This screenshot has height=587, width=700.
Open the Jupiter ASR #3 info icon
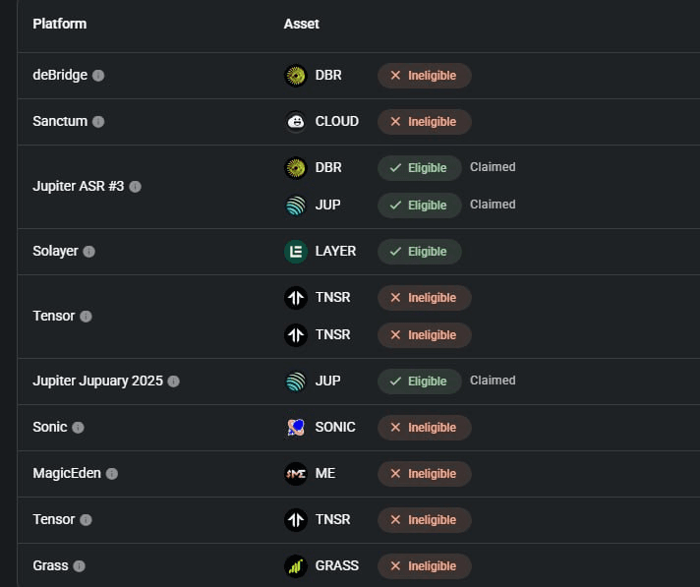tap(136, 187)
